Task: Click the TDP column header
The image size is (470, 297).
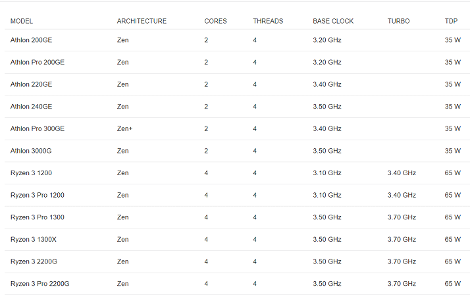Action: [451, 21]
